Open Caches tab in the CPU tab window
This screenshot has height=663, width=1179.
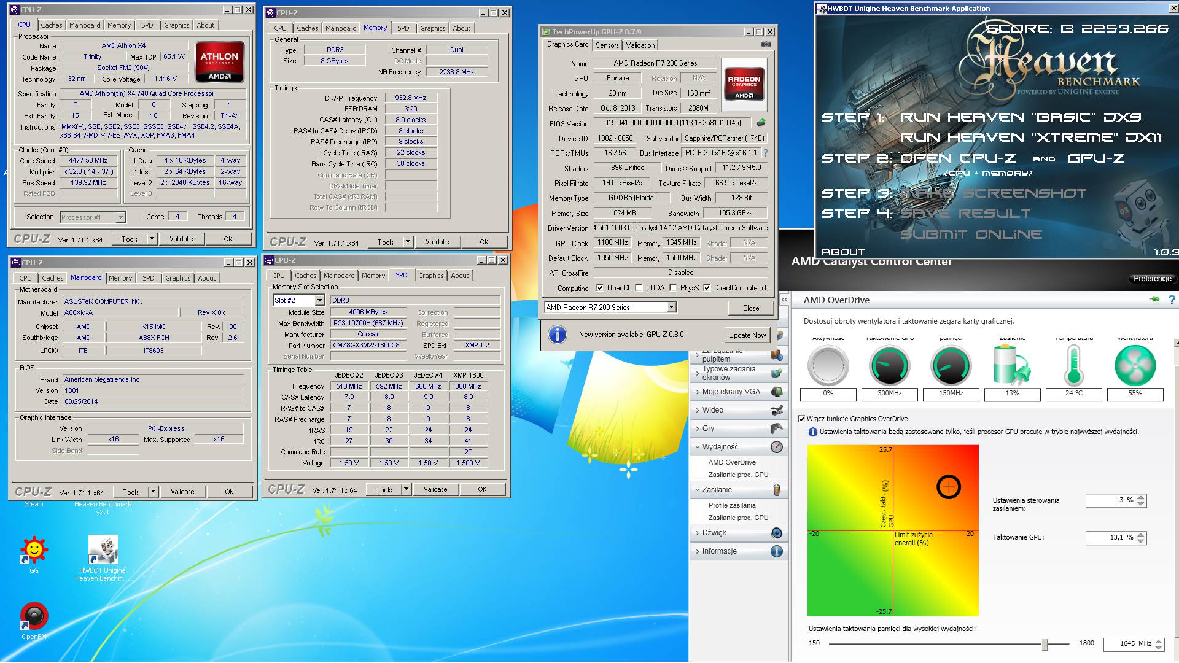[x=52, y=25]
